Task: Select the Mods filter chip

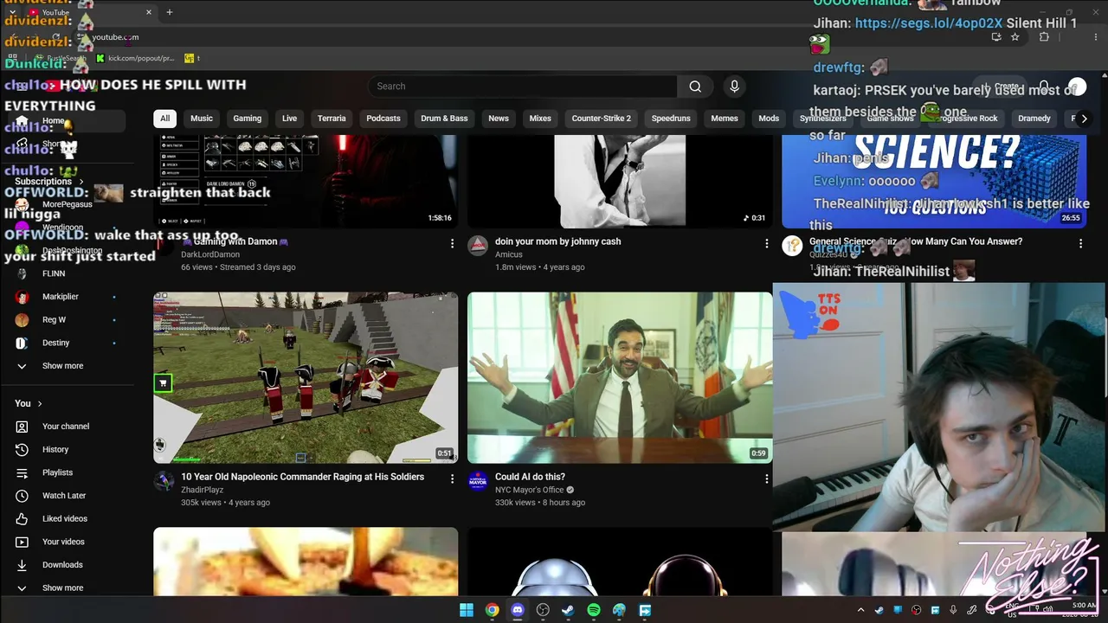Action: coord(769,119)
